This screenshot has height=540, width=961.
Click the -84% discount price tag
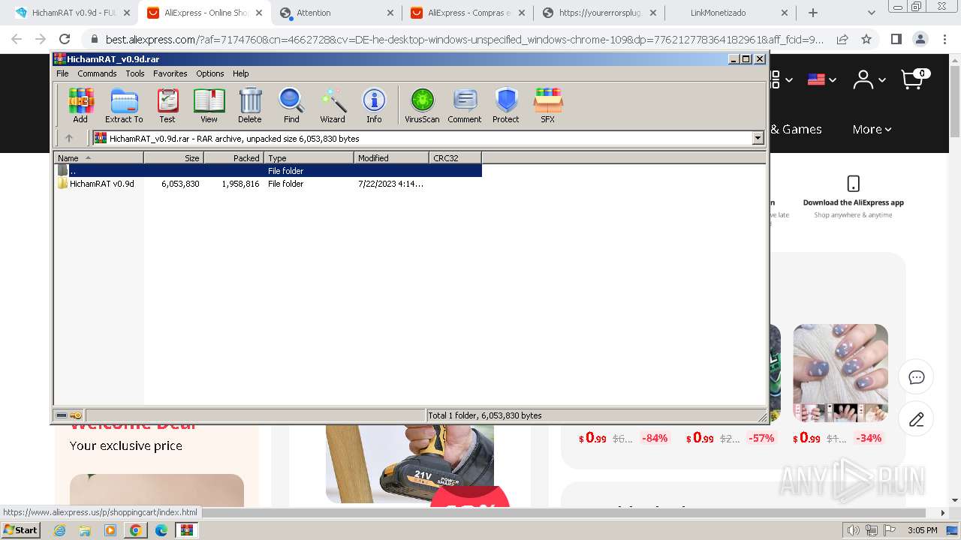tap(655, 438)
